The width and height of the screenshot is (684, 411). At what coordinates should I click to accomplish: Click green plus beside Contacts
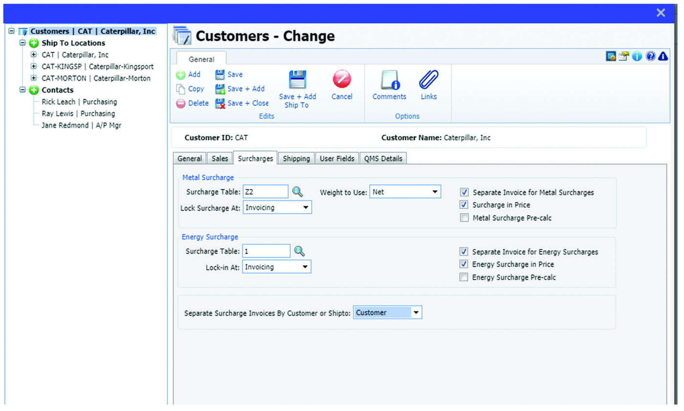tap(34, 90)
